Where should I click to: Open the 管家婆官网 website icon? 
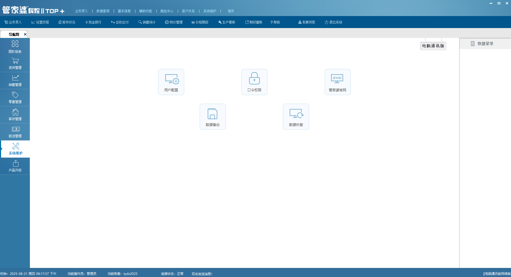(337, 82)
